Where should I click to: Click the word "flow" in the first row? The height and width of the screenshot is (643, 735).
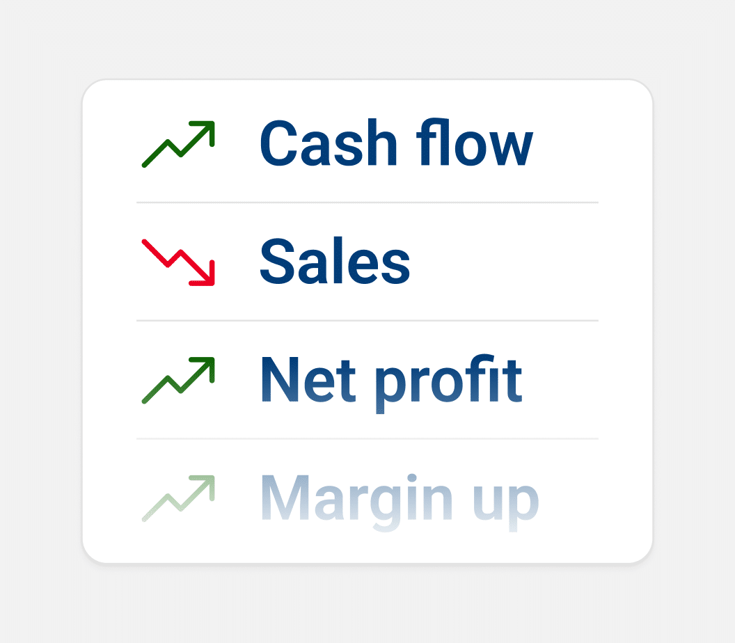click(x=475, y=144)
